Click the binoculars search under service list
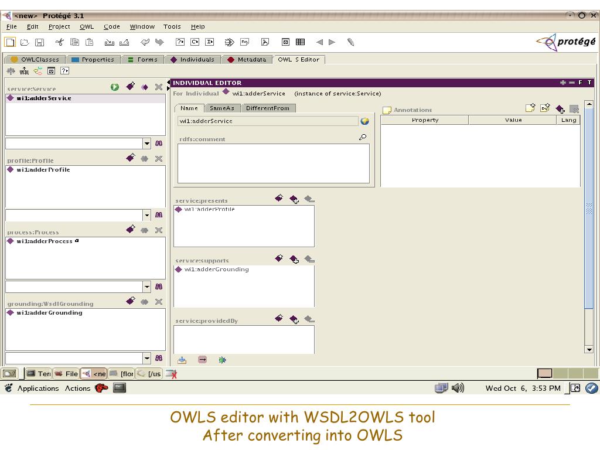The height and width of the screenshot is (450, 600). [159, 144]
